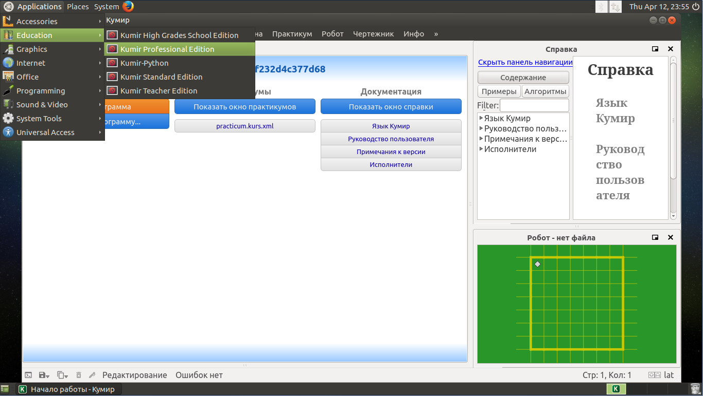Select Kumir Professional Edition menu entry
This screenshot has width=703, height=396.
click(180, 49)
